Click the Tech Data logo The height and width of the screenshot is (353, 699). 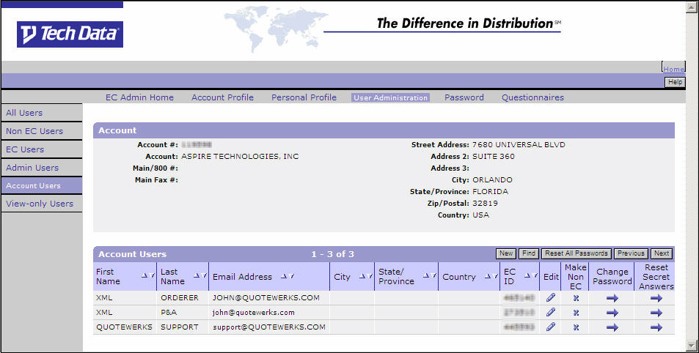tap(70, 34)
